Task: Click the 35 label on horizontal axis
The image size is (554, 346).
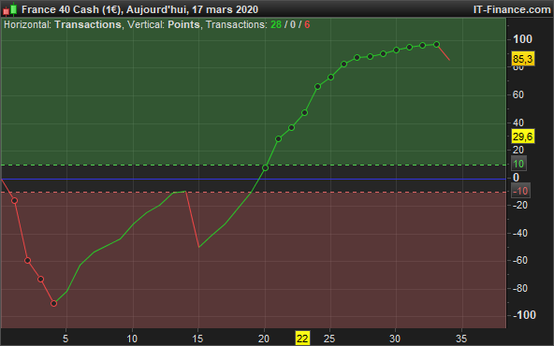Action: tap(461, 339)
